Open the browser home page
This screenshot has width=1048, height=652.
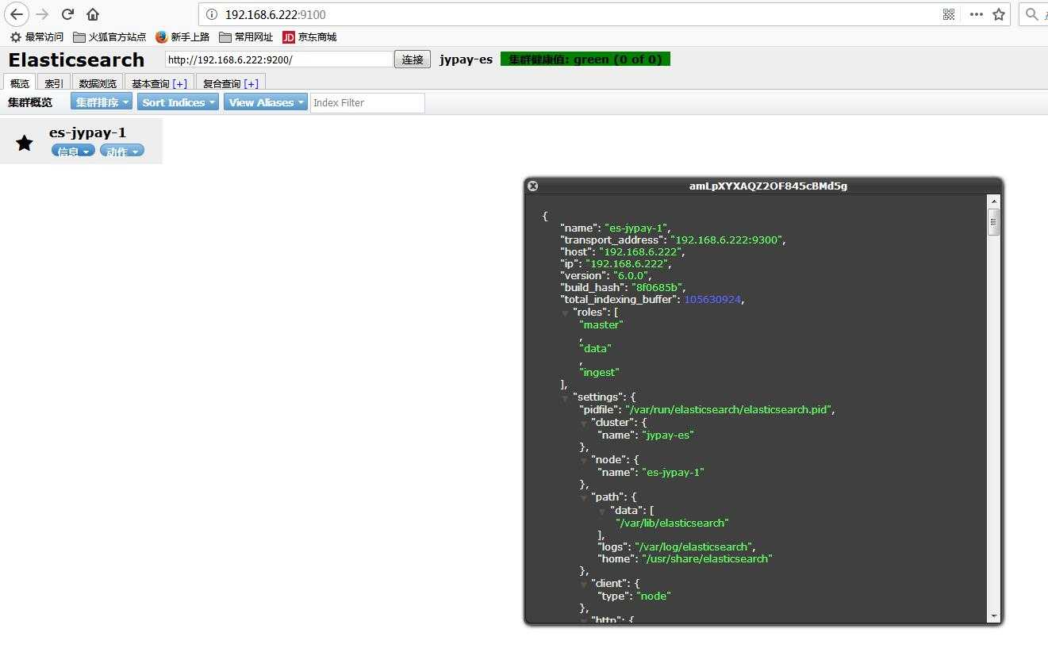click(x=93, y=14)
